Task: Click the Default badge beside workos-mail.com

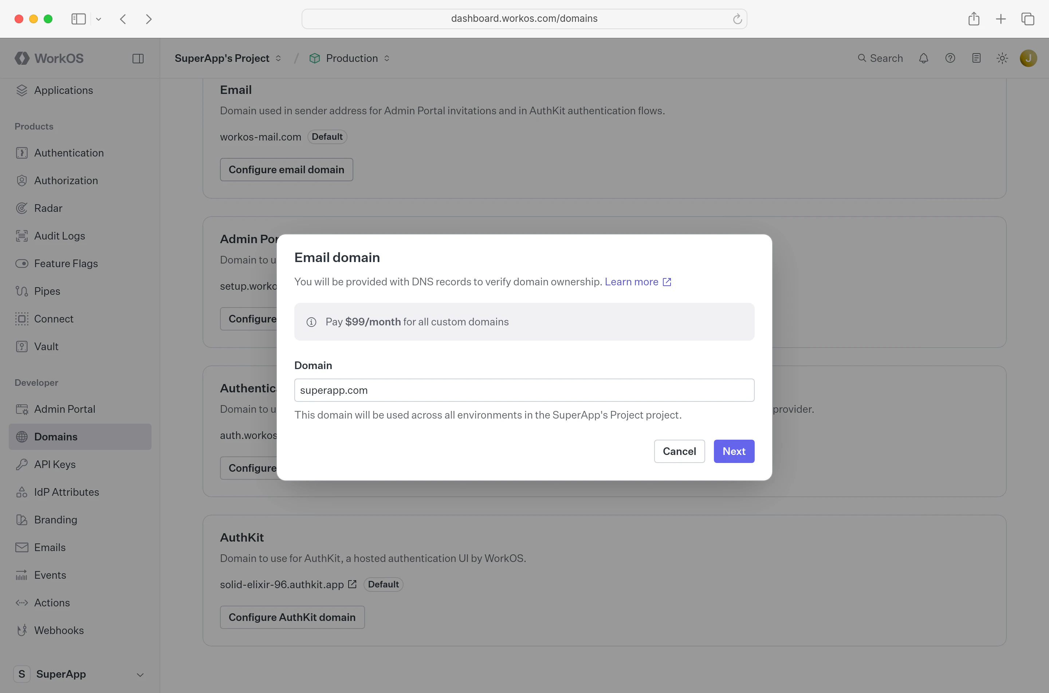Action: (327, 137)
